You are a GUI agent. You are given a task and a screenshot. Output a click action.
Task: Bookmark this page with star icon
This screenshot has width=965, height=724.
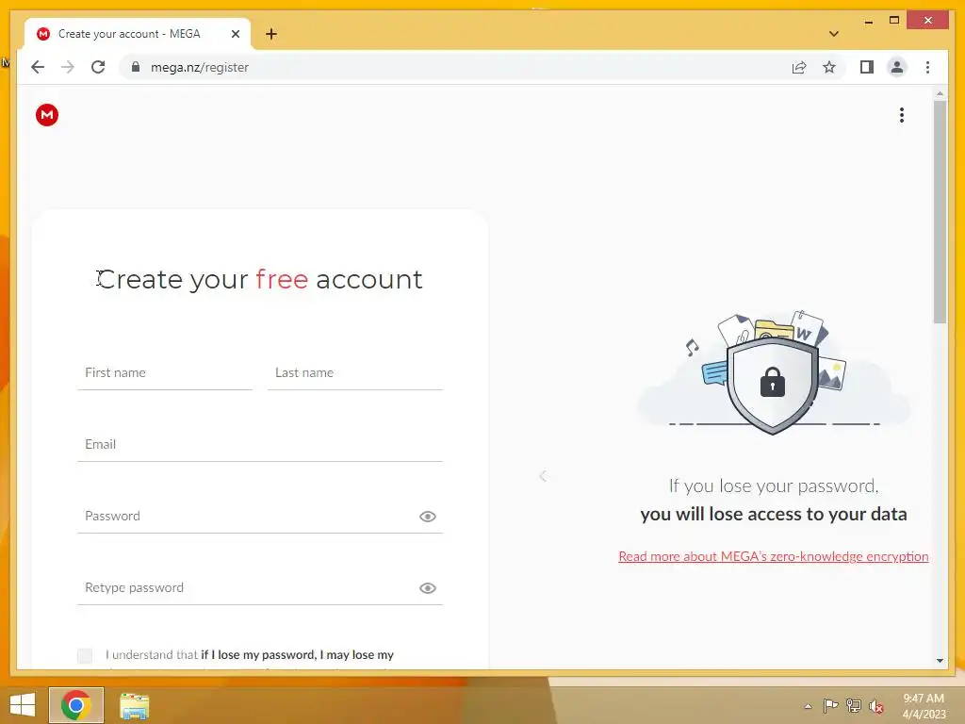click(829, 67)
